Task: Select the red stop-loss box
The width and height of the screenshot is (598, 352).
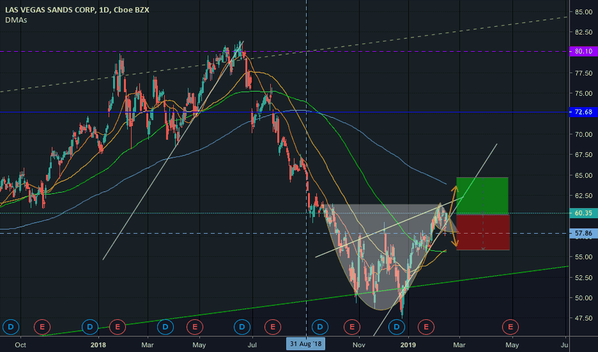Action: click(483, 232)
